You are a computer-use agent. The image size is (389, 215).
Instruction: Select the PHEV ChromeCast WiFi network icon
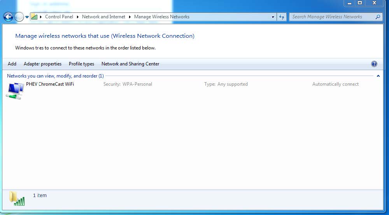[x=15, y=91]
